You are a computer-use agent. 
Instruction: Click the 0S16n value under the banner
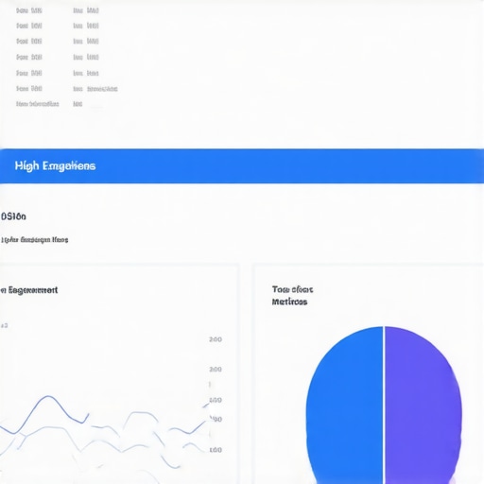tap(13, 216)
